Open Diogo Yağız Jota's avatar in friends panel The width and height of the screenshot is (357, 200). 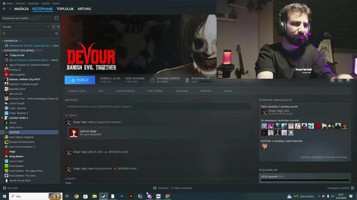pos(264,112)
